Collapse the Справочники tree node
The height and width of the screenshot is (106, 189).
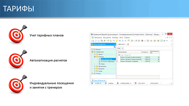coord(92,52)
